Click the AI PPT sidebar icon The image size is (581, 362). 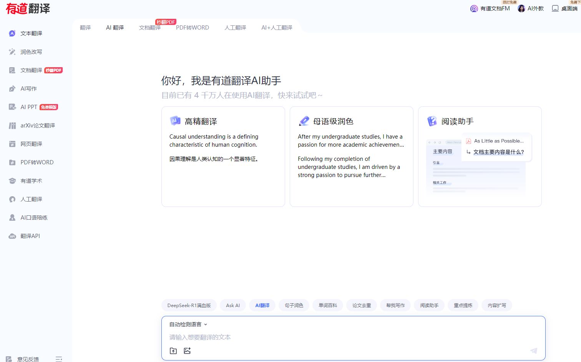[x=12, y=107]
